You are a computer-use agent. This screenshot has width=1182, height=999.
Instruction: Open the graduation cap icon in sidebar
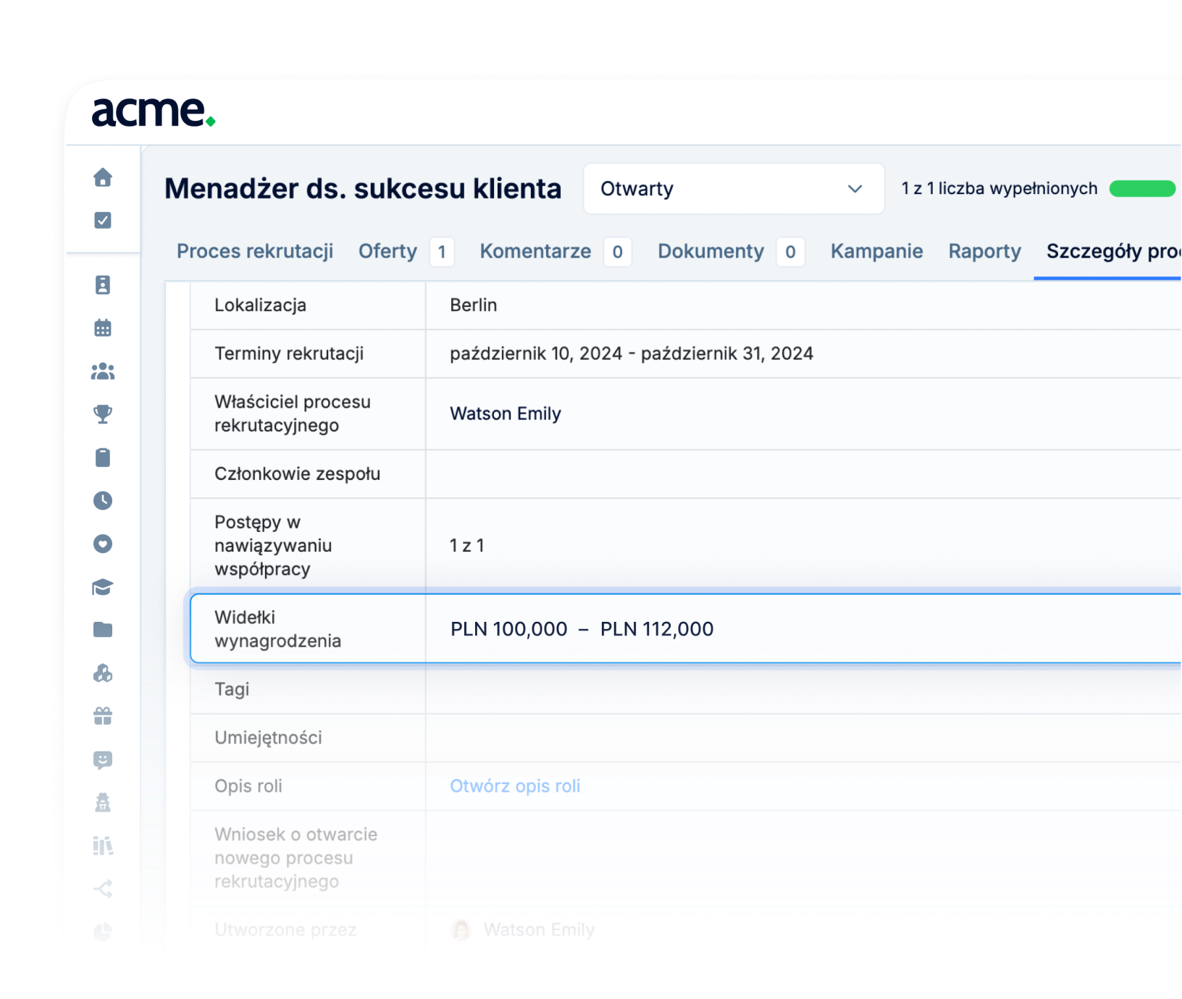[x=103, y=587]
